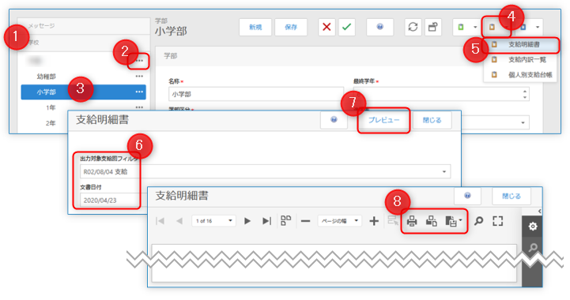Zoom out with the minus icon
The height and width of the screenshot is (300, 570).
[x=306, y=221]
